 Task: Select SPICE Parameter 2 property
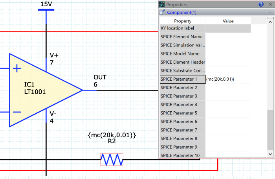(x=183, y=88)
